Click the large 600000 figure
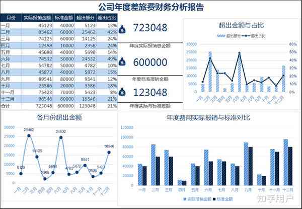The height and width of the screenshot is (209, 302). (150, 62)
